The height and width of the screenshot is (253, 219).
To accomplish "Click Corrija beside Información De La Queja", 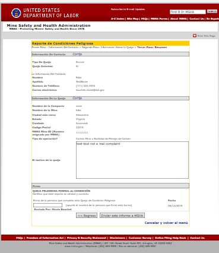I will 77,98.
